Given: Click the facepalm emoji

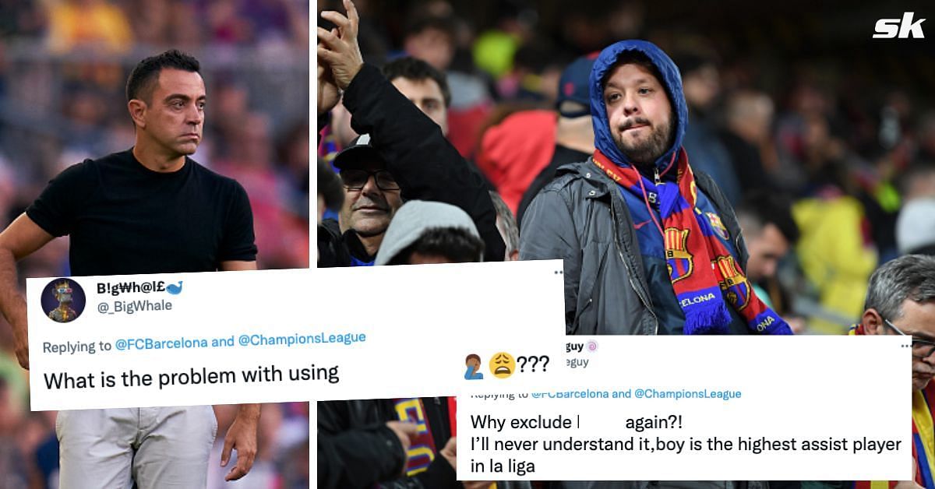Looking at the screenshot, I should 473,365.
